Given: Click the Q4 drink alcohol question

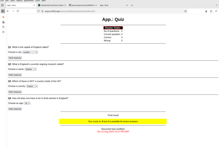Looking at the screenshot, I should [38, 98].
